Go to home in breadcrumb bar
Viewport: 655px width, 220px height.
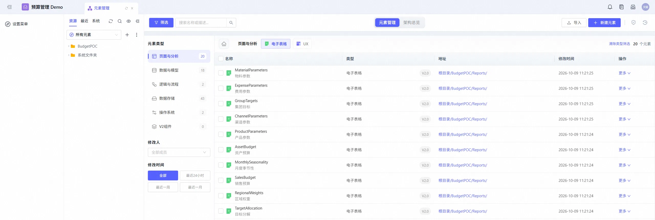coord(224,44)
